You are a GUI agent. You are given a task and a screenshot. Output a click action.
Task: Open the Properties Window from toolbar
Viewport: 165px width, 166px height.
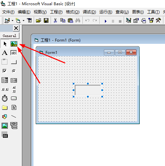(136, 20)
